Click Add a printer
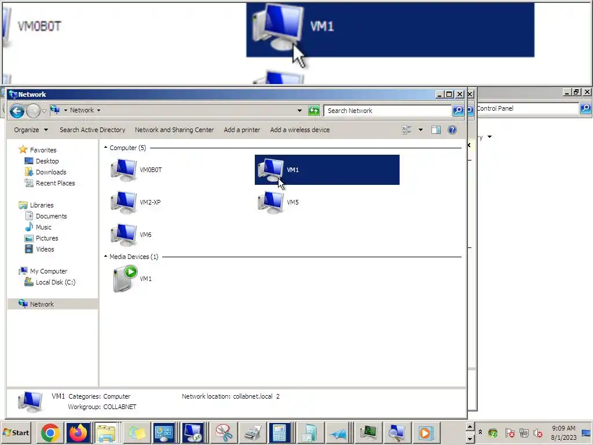Screen dimensions: 593x445 click(242, 130)
